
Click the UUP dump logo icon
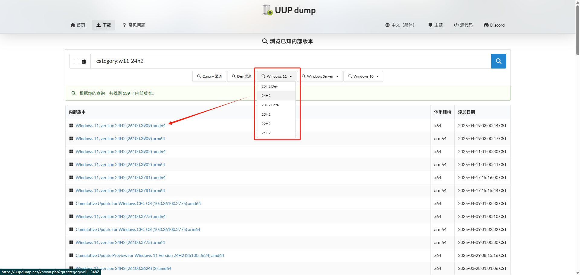point(267,10)
